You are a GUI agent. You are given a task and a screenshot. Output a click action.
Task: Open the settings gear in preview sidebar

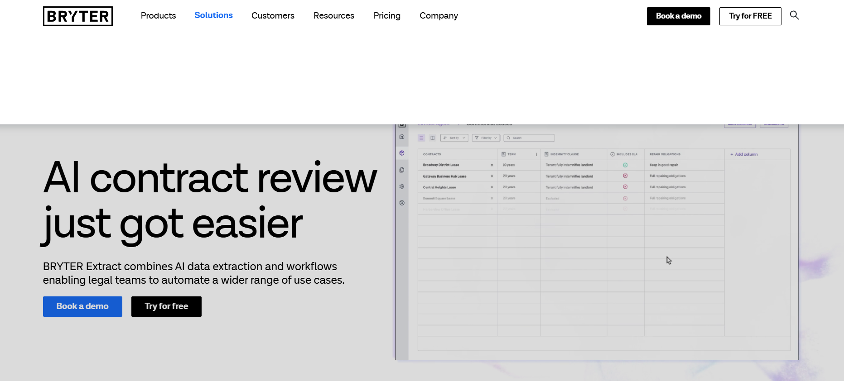pyautogui.click(x=402, y=186)
